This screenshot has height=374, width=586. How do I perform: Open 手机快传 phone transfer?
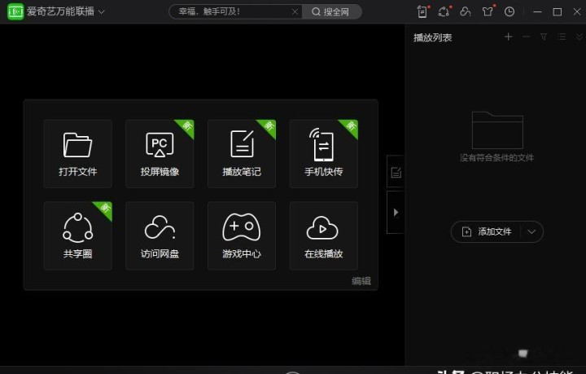(324, 154)
